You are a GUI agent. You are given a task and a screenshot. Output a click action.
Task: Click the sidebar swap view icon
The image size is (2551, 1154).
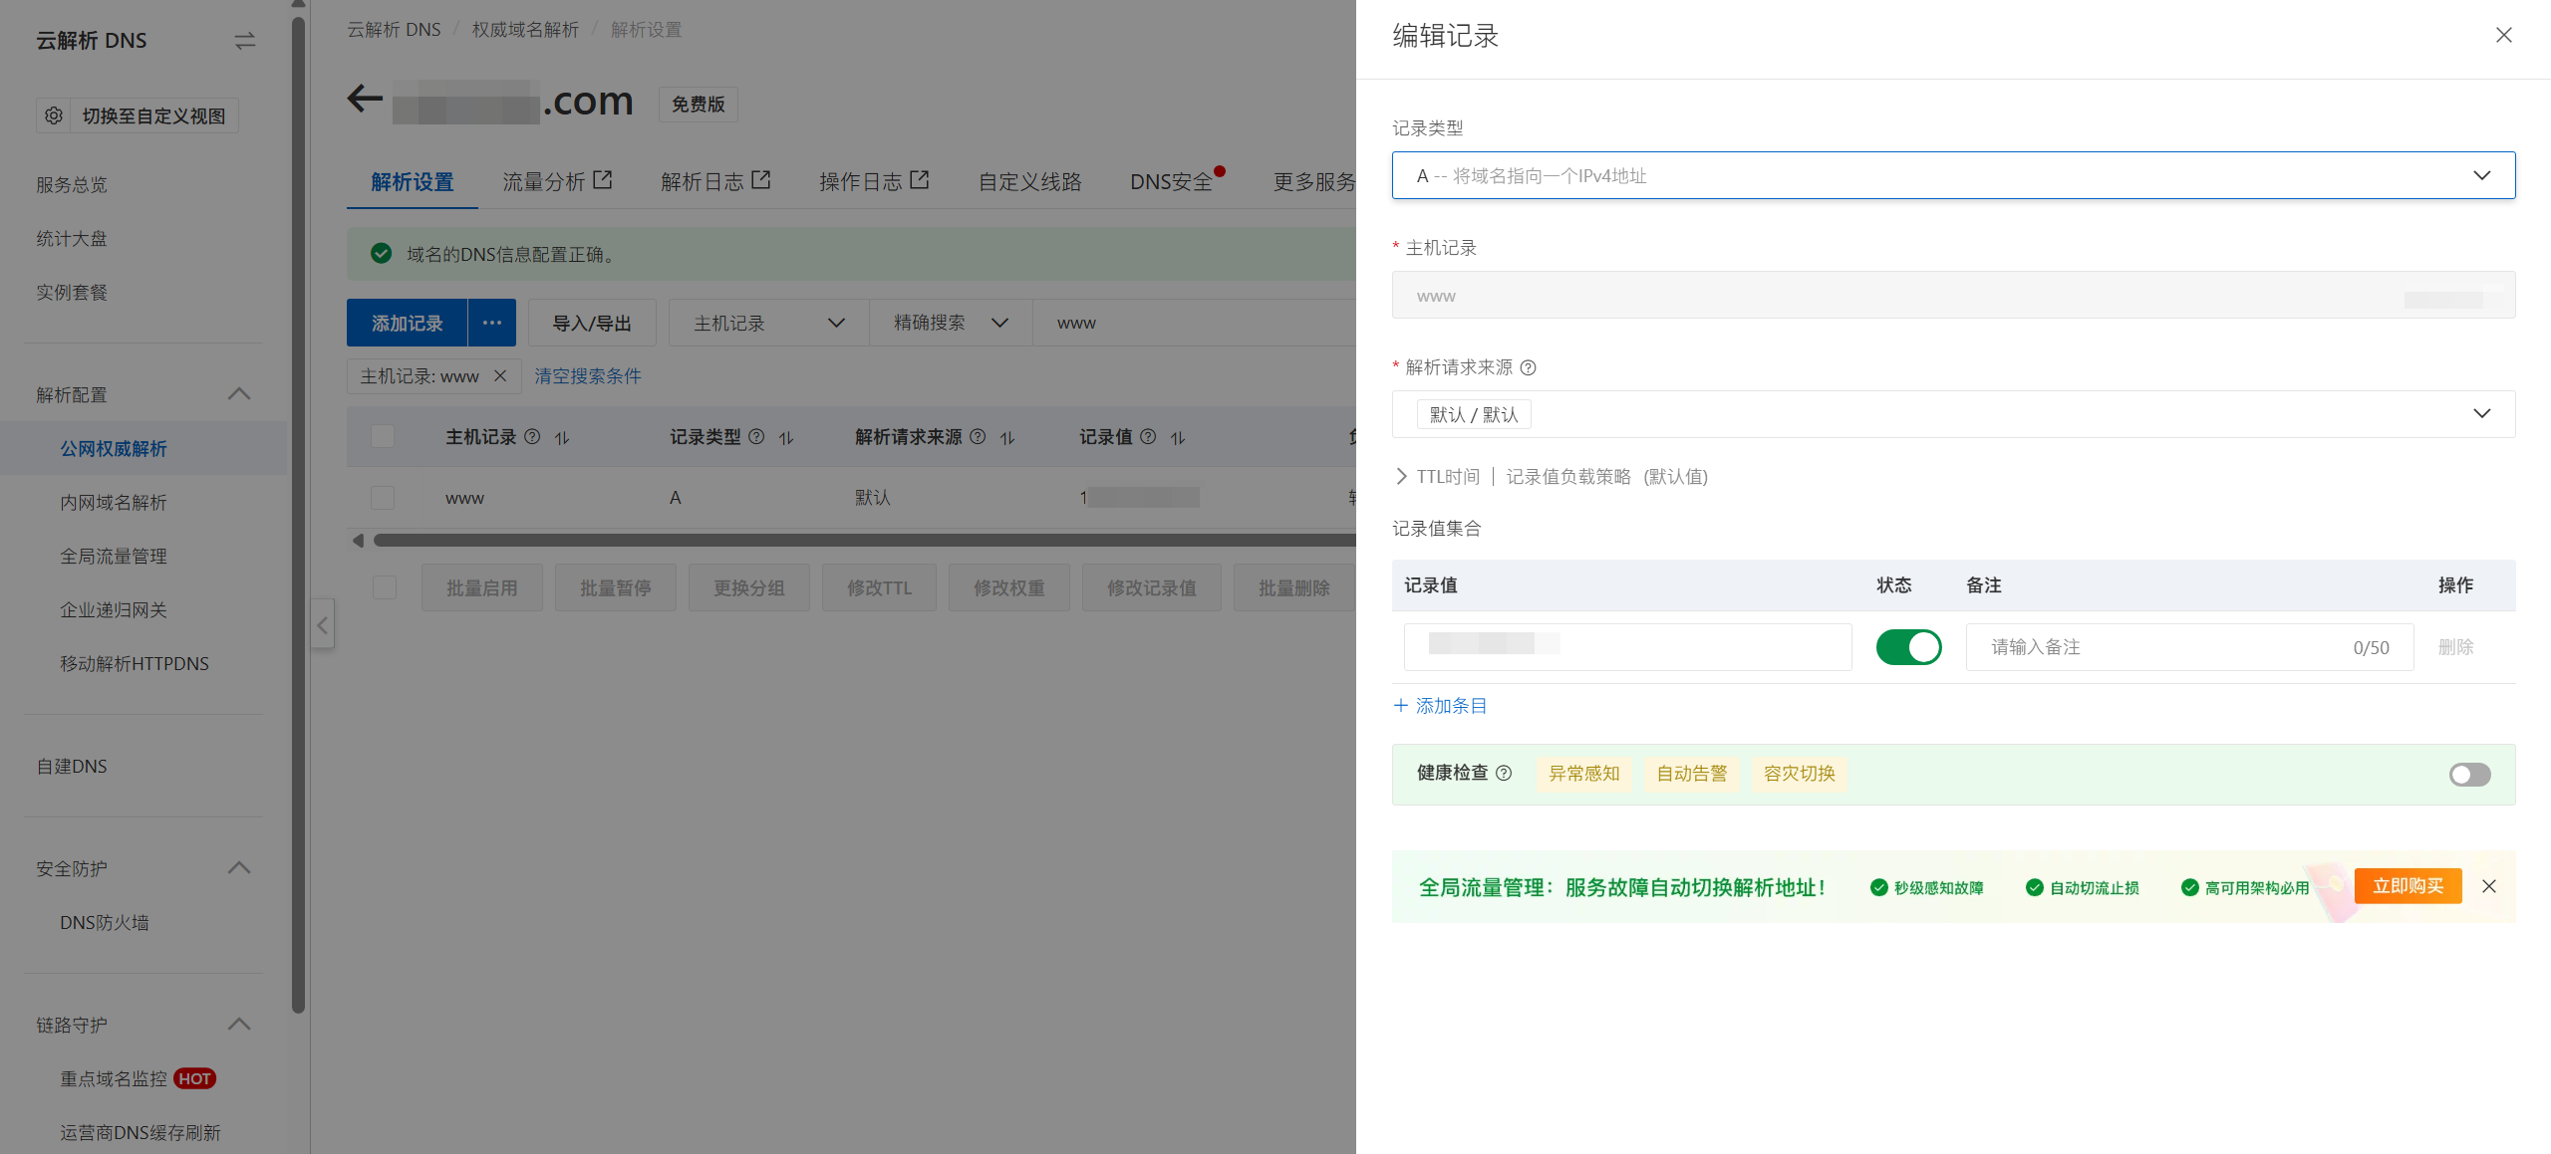pos(245,41)
